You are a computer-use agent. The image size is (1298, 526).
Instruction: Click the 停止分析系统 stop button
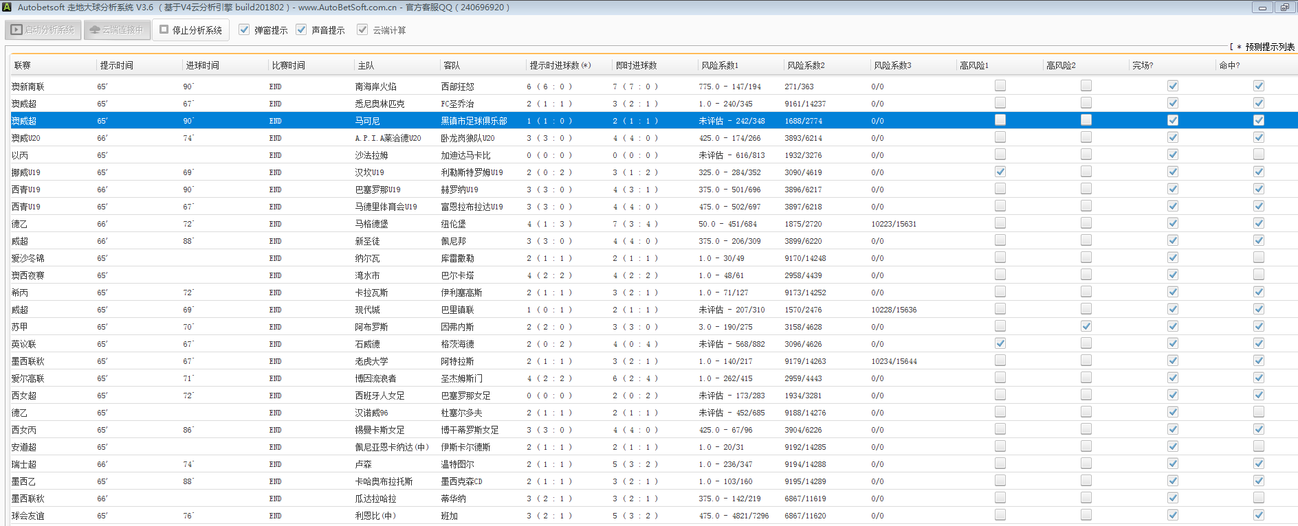tap(190, 30)
